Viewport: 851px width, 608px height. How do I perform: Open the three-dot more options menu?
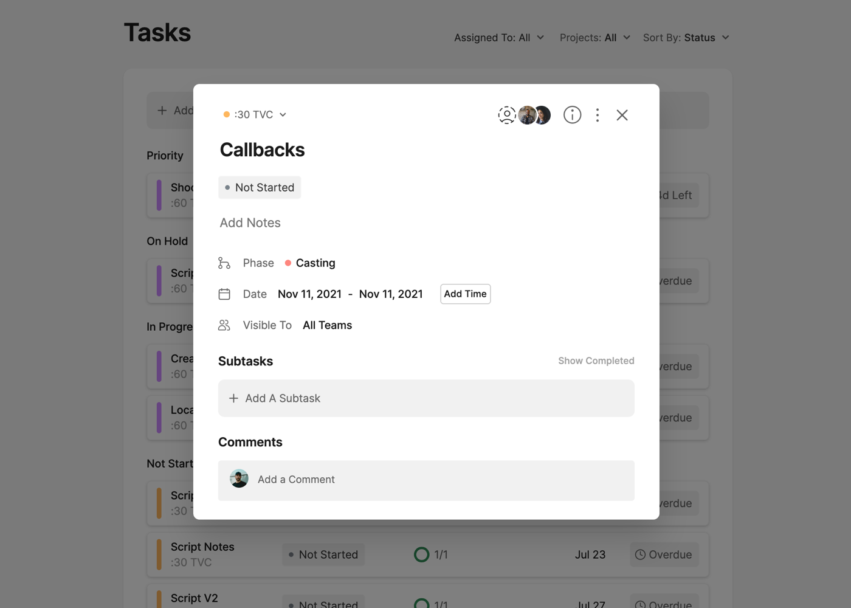click(598, 115)
